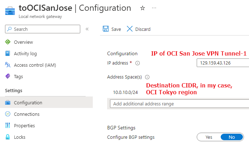249x147 pixels.
Task: Click the Address Space(s) info icon
Action: click(147, 77)
